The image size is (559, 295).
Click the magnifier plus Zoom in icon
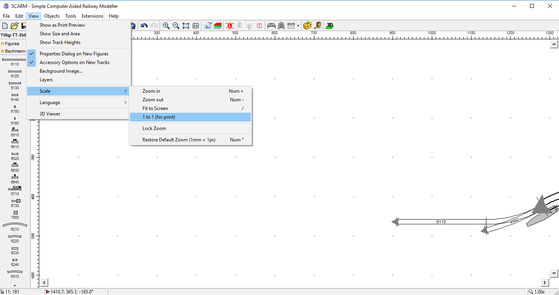pos(166,26)
